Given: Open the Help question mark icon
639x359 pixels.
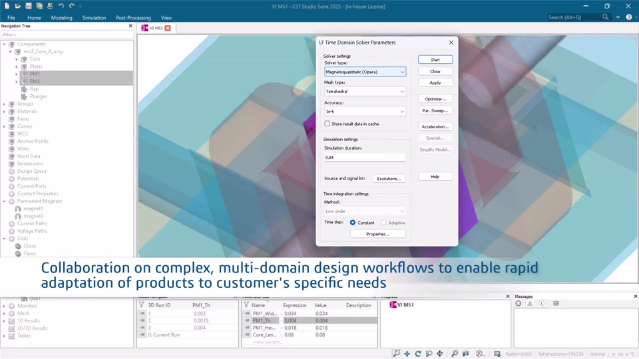Looking at the screenshot, I should [629, 17].
